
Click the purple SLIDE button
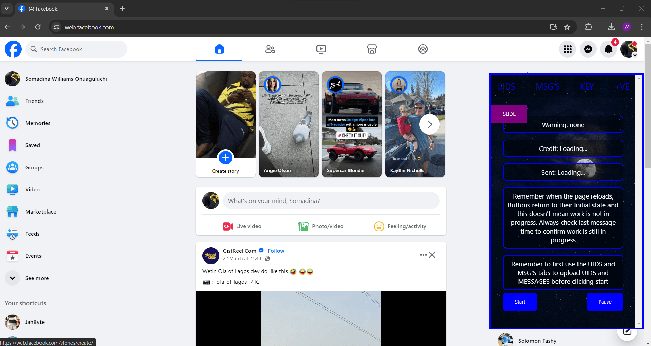pyautogui.click(x=509, y=114)
